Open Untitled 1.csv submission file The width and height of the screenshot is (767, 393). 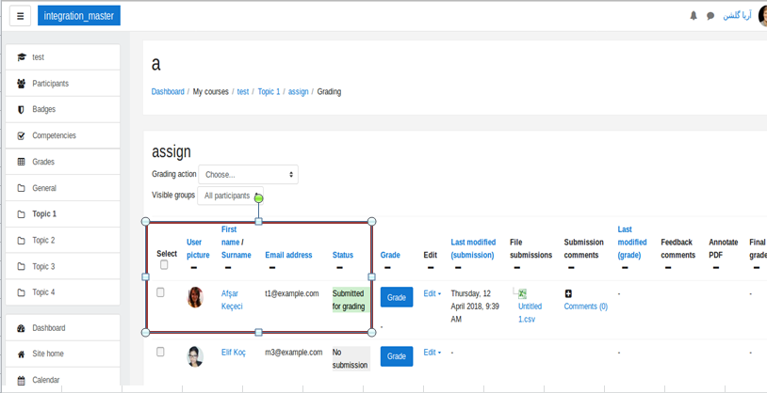[x=530, y=312]
